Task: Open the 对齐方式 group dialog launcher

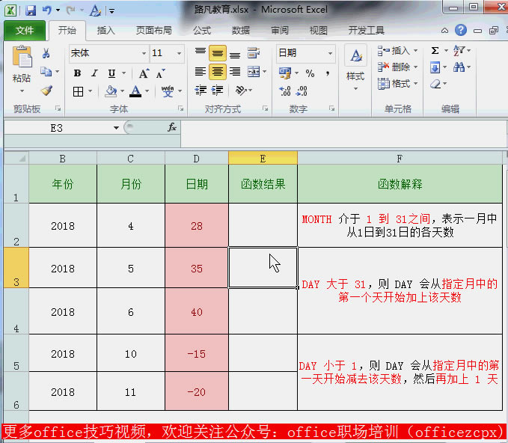Action: 266,109
